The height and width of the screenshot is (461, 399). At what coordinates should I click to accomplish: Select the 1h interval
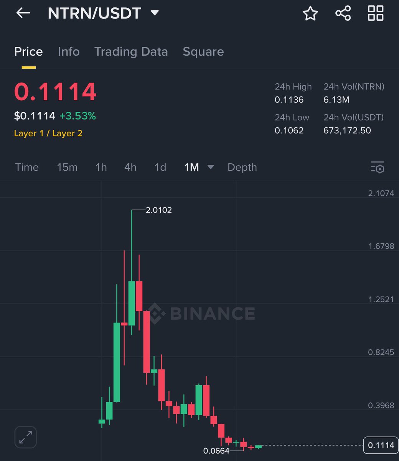[101, 167]
